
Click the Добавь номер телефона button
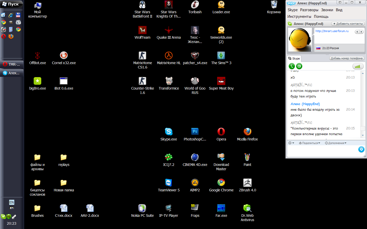click(x=347, y=58)
